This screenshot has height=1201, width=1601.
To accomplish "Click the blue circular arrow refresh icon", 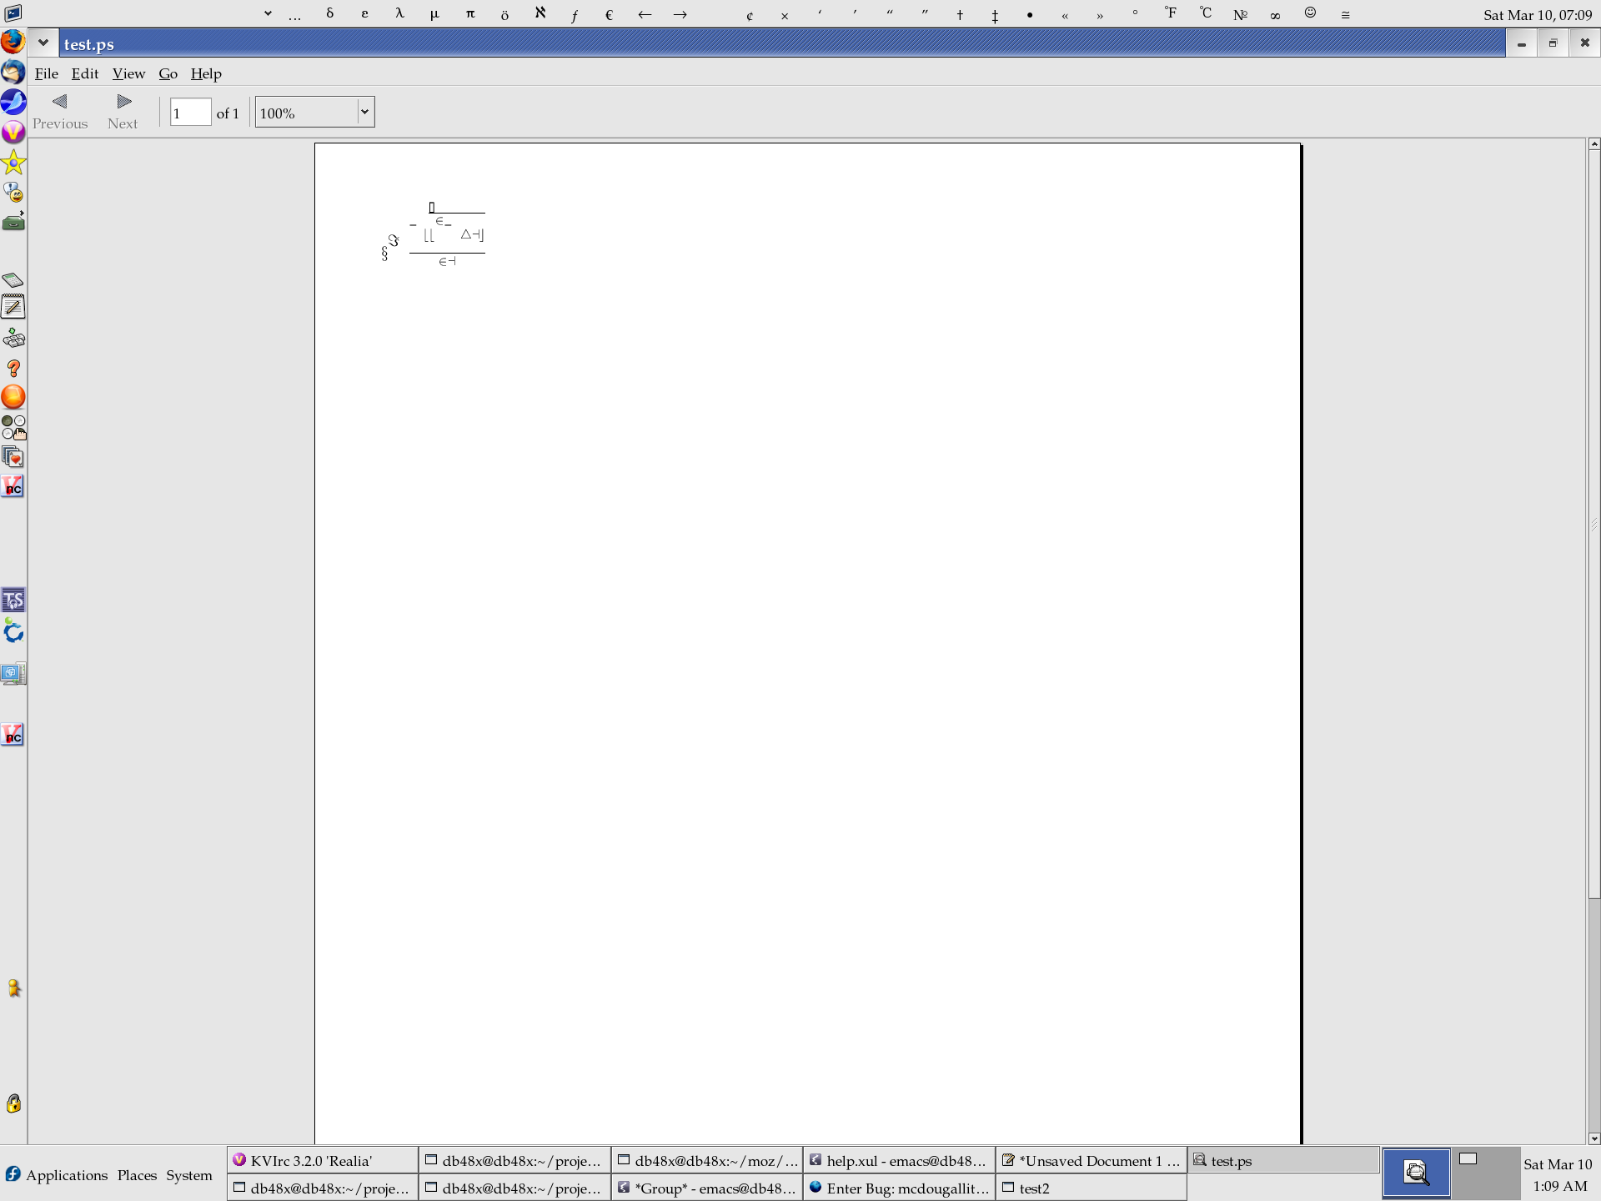I will click(x=13, y=631).
